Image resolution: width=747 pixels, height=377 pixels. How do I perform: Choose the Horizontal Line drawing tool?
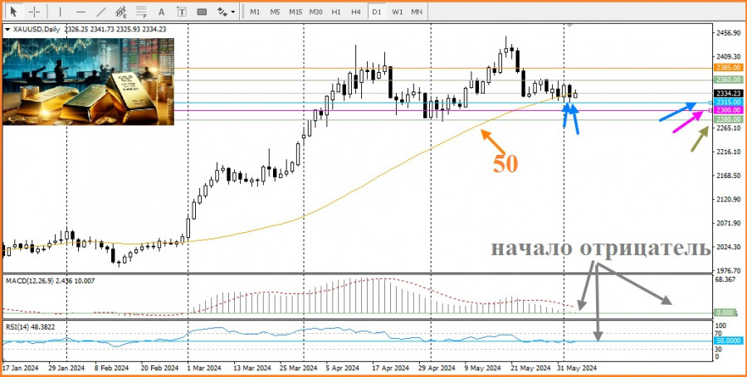tap(81, 12)
